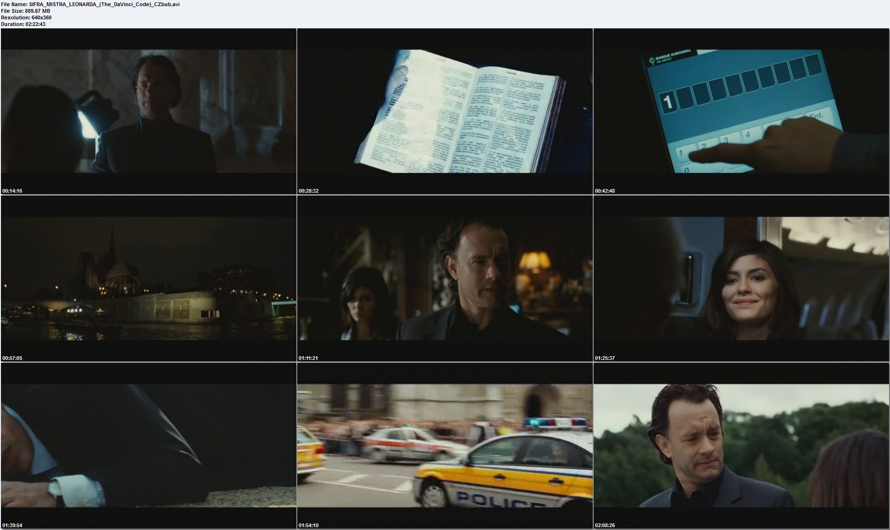Image resolution: width=890 pixels, height=530 pixels.
Task: Click the blue bank keypad screen thumbnail
Action: pyautogui.click(x=741, y=111)
